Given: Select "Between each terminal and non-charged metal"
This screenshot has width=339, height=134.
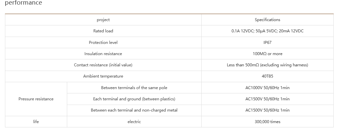Looking at the screenshot, I should [134, 110].
